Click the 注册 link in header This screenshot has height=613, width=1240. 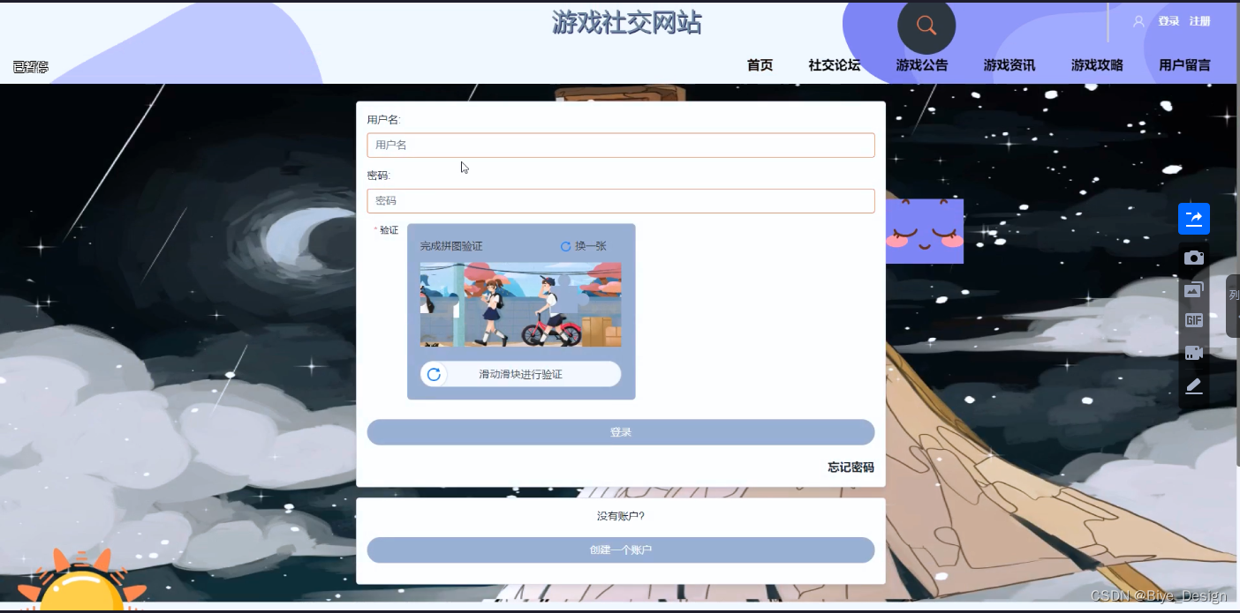[x=1199, y=21]
